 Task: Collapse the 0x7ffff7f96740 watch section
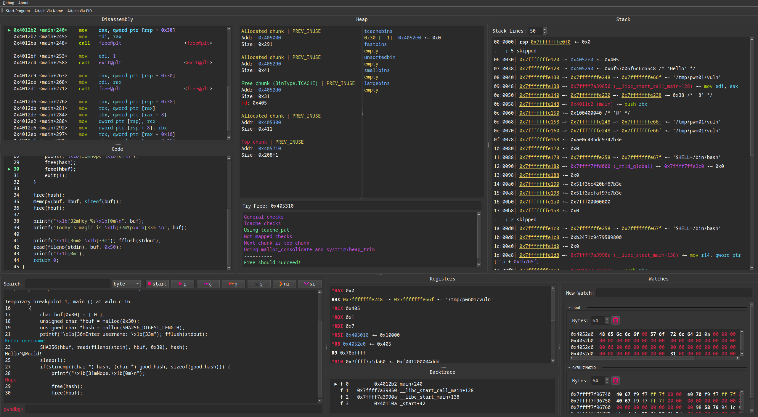[569, 368]
